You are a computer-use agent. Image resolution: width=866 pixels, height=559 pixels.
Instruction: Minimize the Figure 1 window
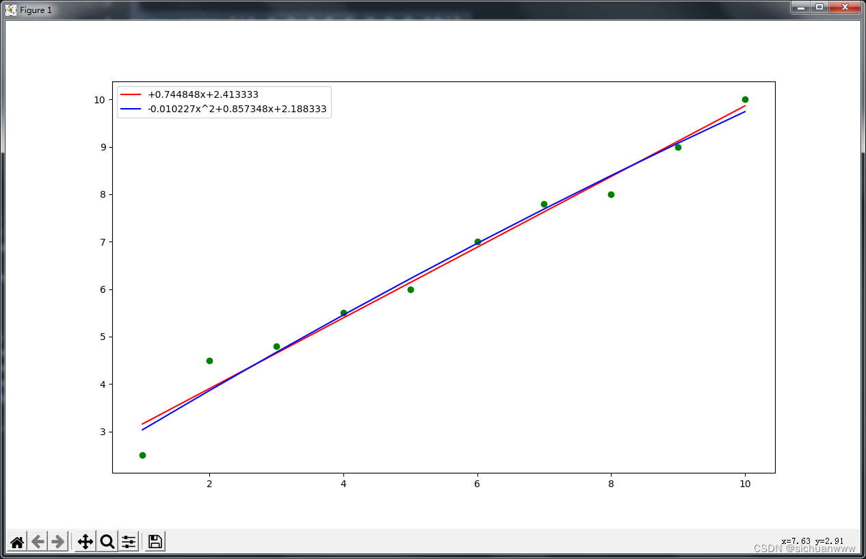(800, 7)
